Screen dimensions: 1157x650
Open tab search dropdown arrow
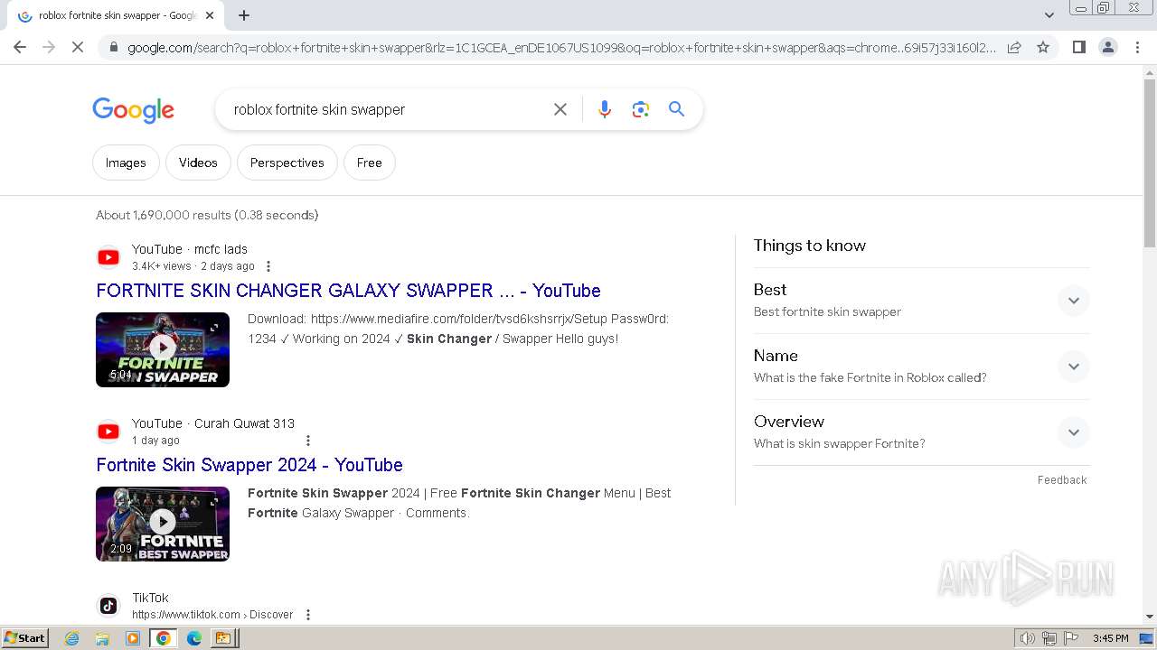1049,15
